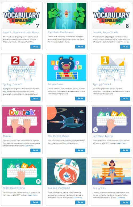Open the Level 7 - Greek and Latin Roots title
Screen dimensions: 133x207
click(21, 33)
